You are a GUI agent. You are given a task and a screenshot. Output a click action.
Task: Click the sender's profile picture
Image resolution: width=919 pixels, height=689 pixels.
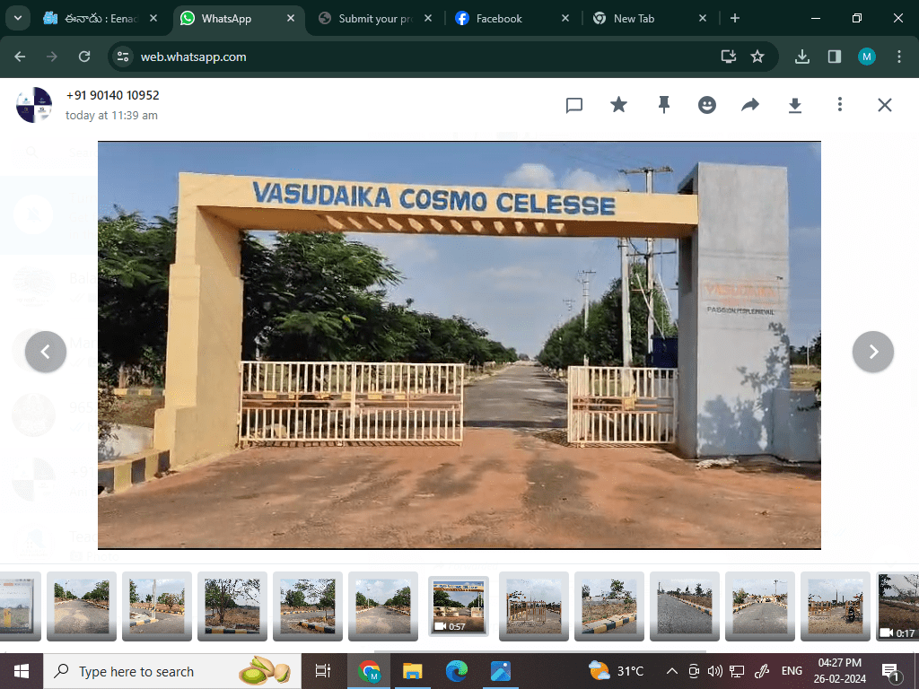tap(34, 105)
